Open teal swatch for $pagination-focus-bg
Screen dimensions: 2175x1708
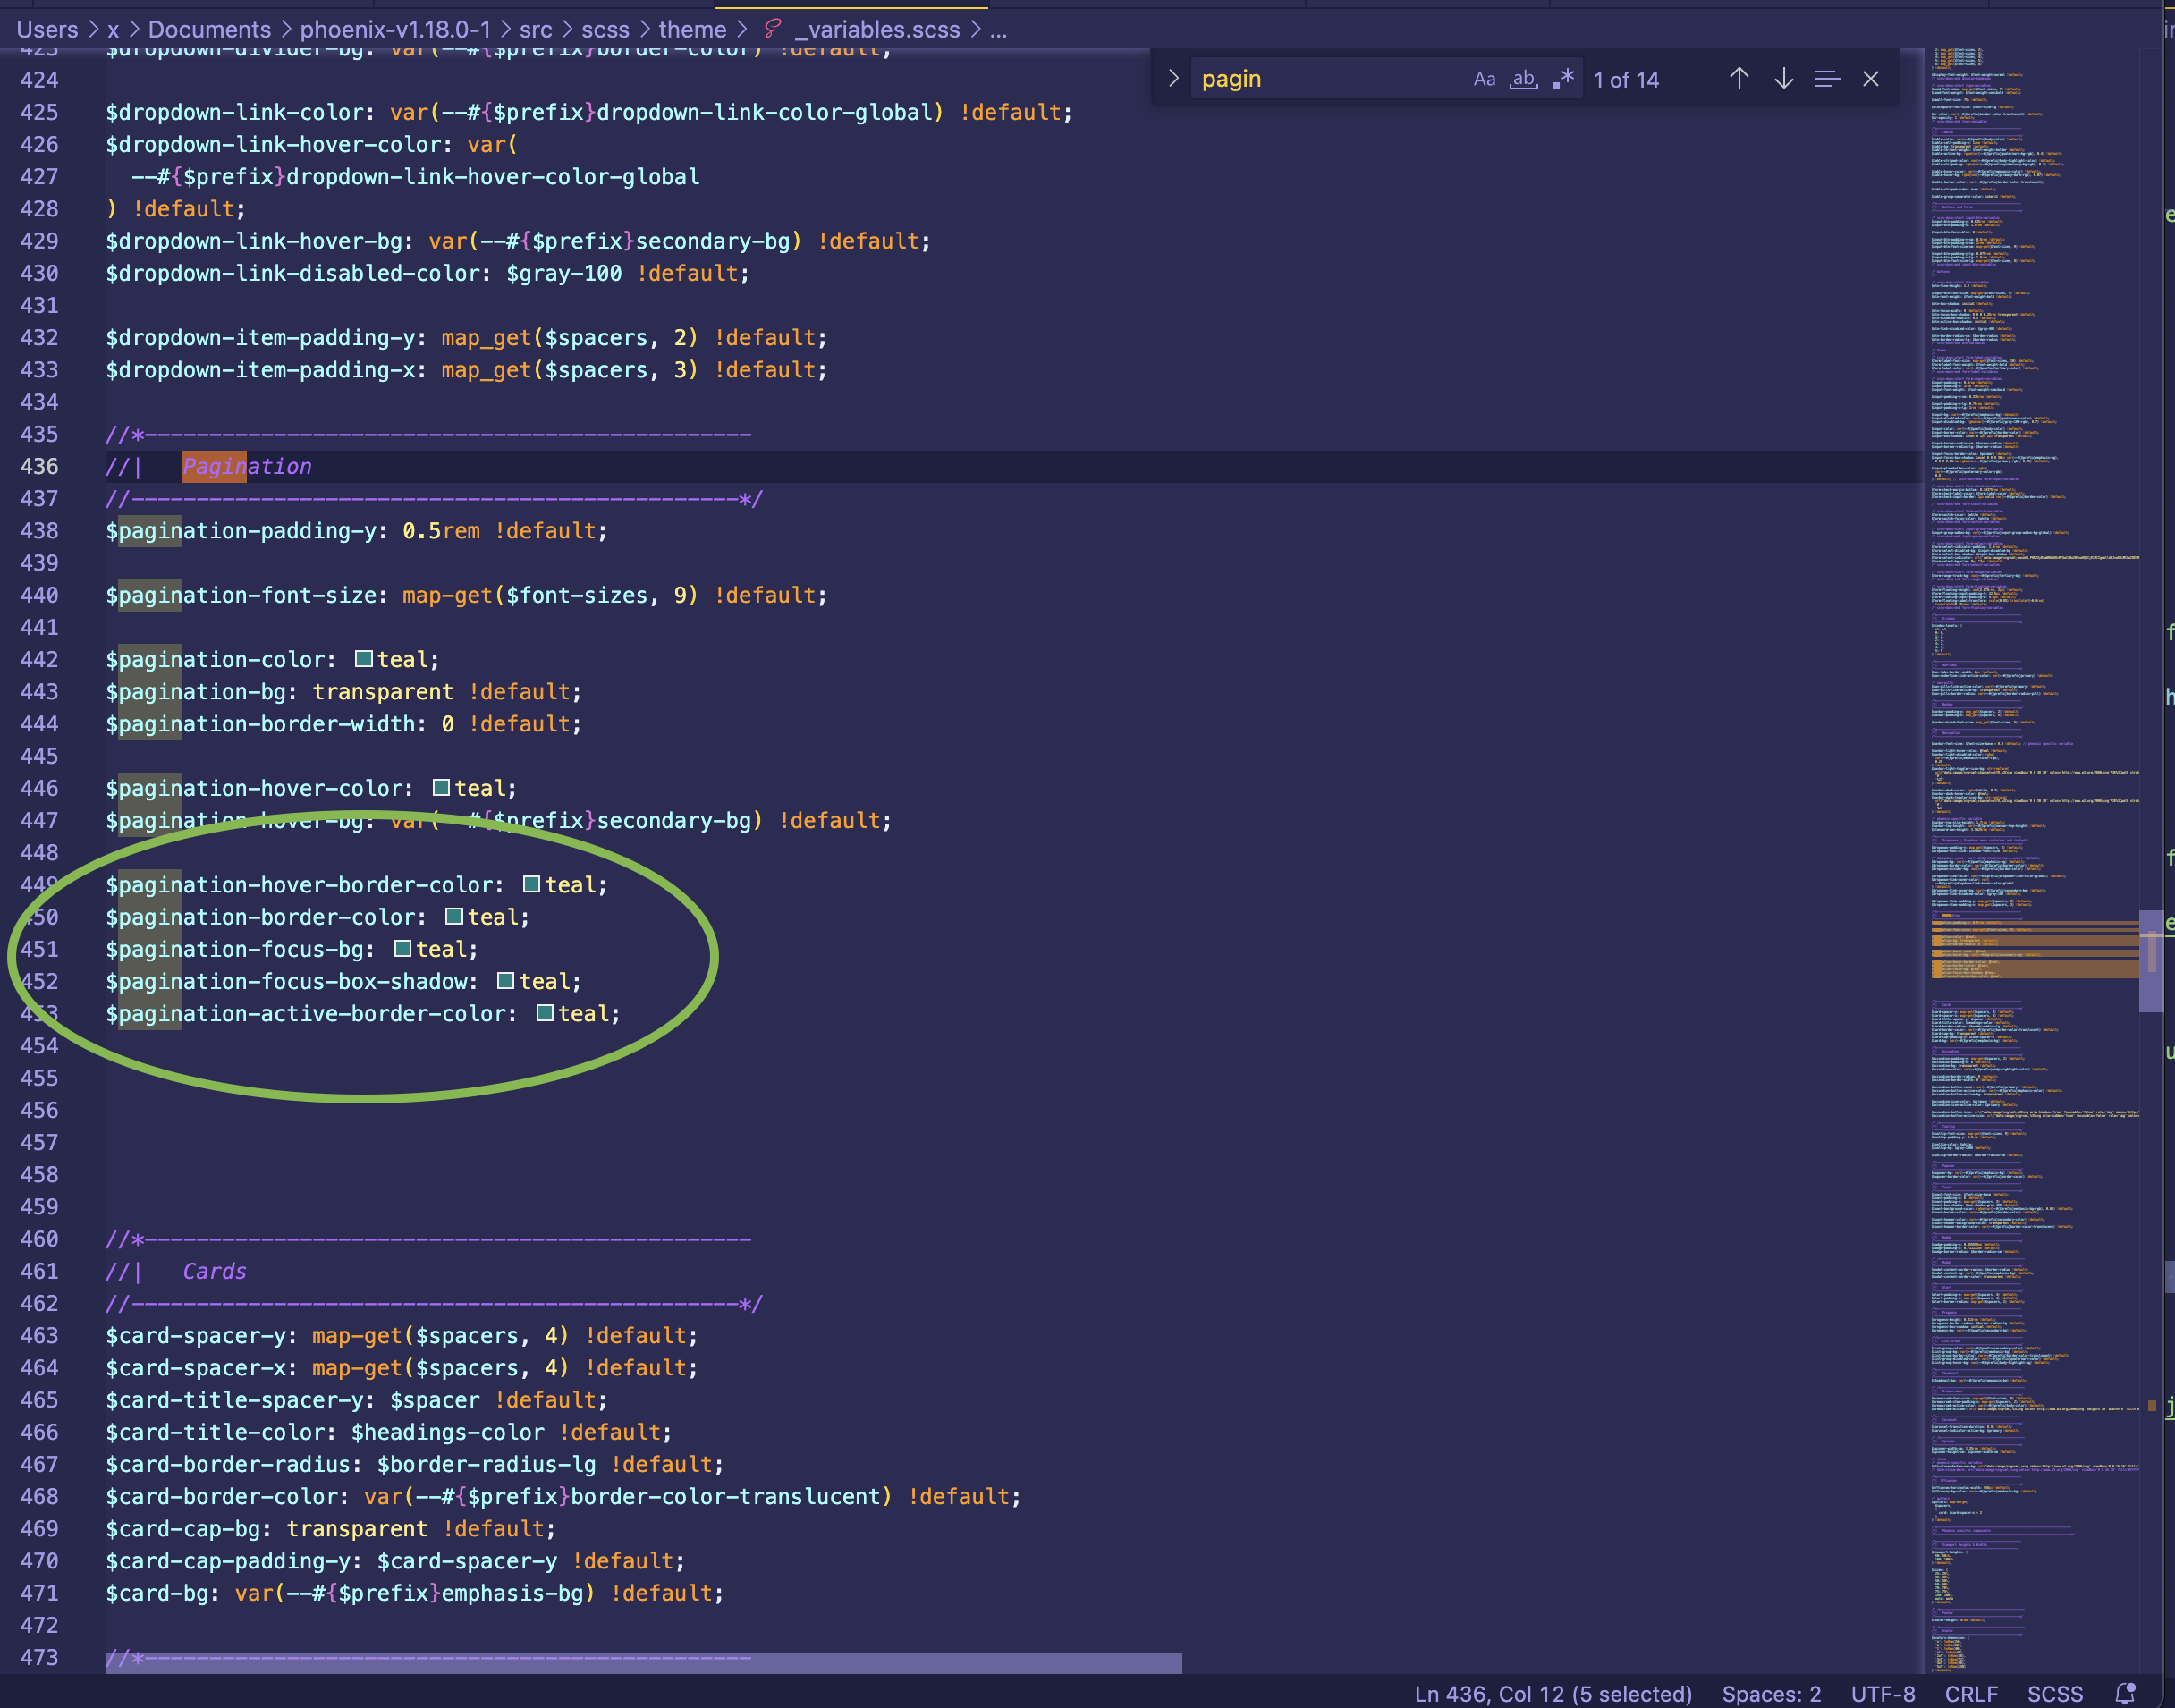403,949
